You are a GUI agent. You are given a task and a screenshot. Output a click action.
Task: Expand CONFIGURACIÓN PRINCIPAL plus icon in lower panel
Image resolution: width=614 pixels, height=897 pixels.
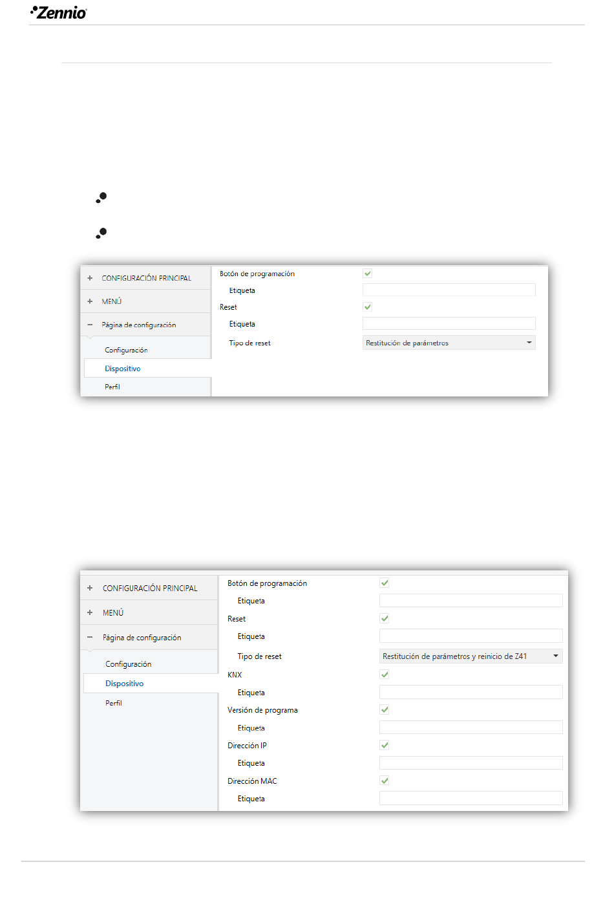[x=90, y=588]
